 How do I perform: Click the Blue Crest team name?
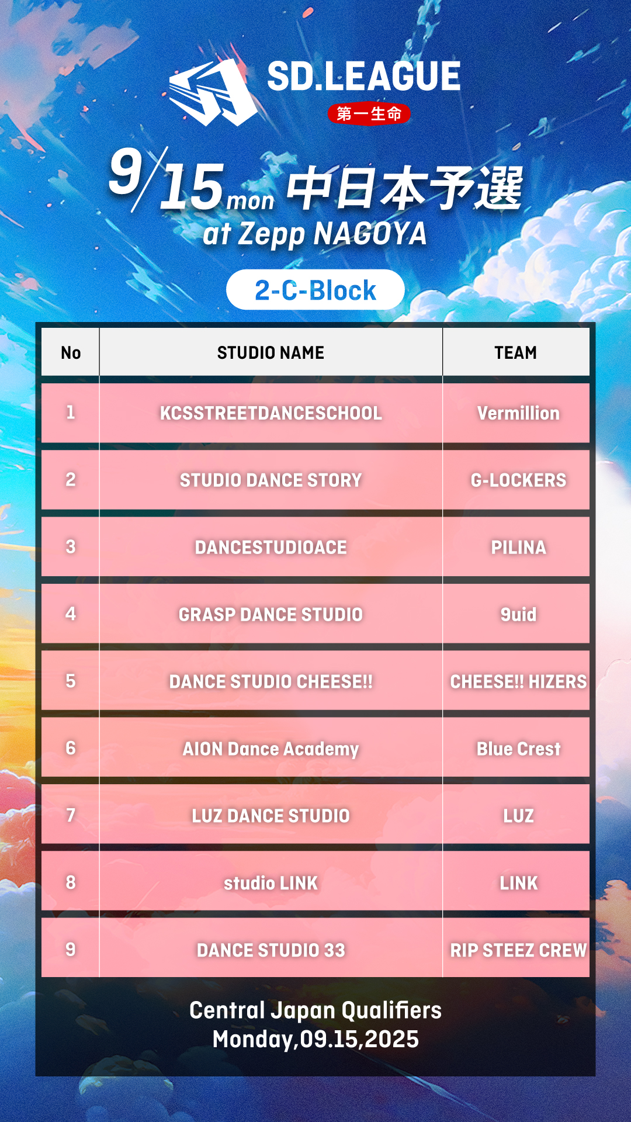518,749
